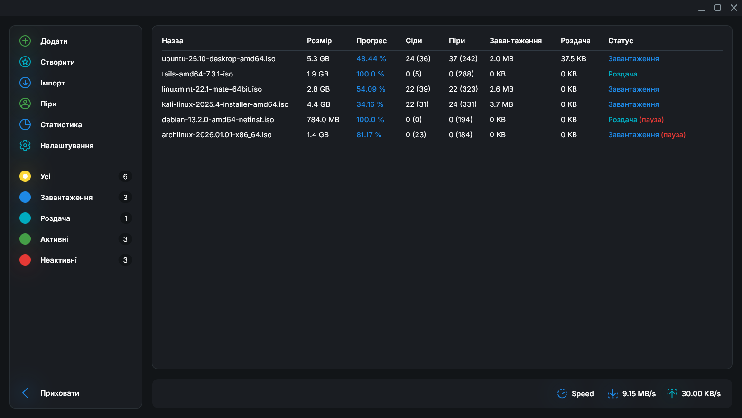Click the Speed limit gauge icon
Screen dimensions: 742x418
click(562, 393)
